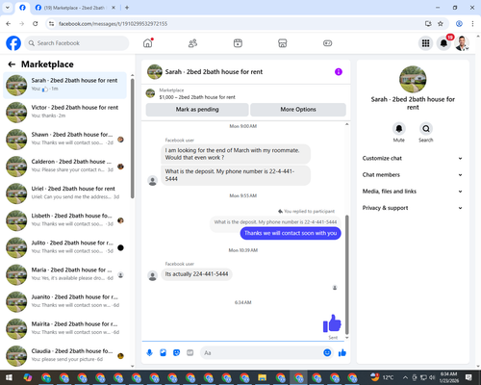Open Calderon's conversation in the list
Image resolution: width=481 pixels, height=385 pixels.
coord(64,167)
